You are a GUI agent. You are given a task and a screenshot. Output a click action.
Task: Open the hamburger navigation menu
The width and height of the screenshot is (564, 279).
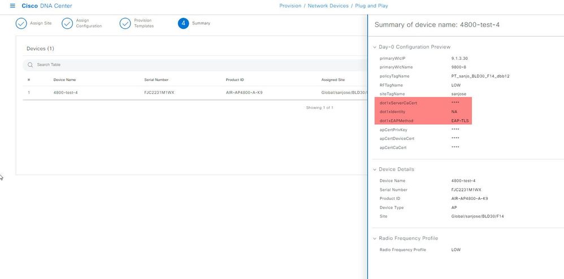(x=12, y=6)
